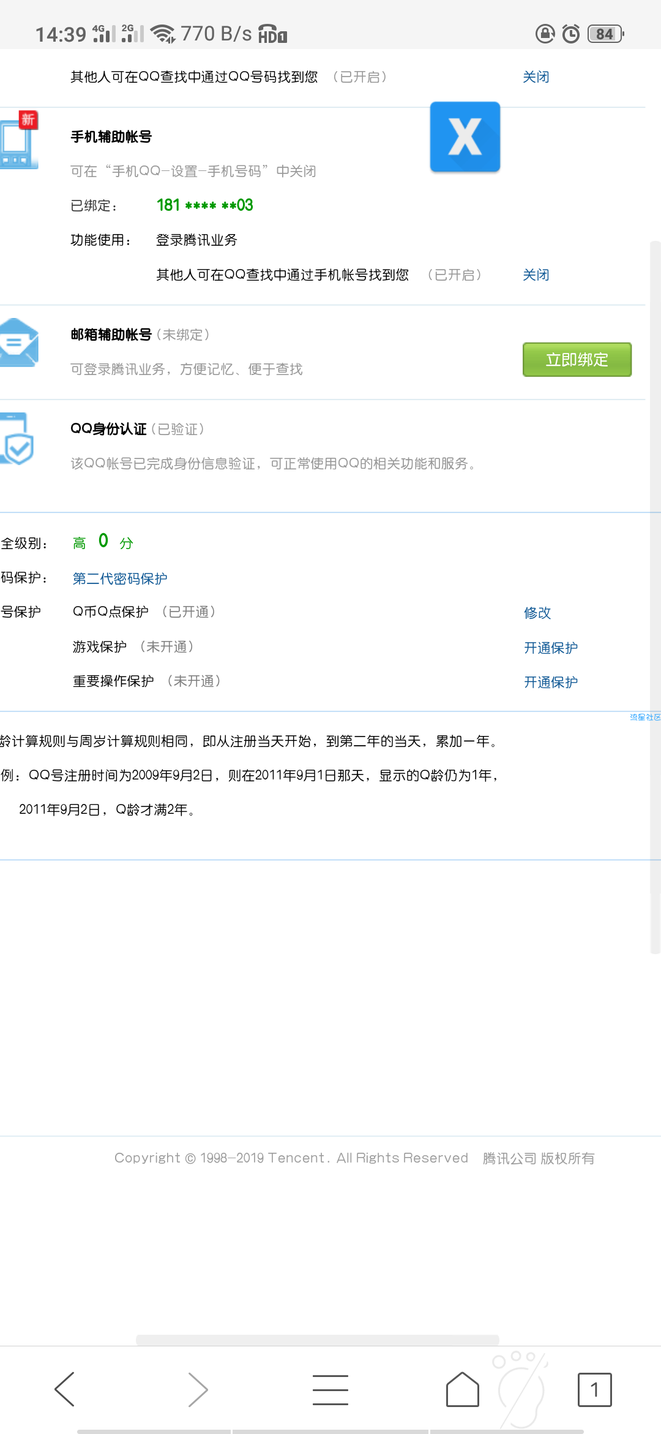The height and width of the screenshot is (1434, 661).
Task: Tap the 游戏保护 label
Action: 100,647
